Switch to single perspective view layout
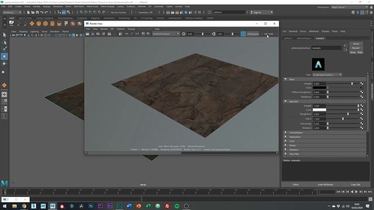Image resolution: width=374 pixels, height=210 pixels. [x=4, y=94]
